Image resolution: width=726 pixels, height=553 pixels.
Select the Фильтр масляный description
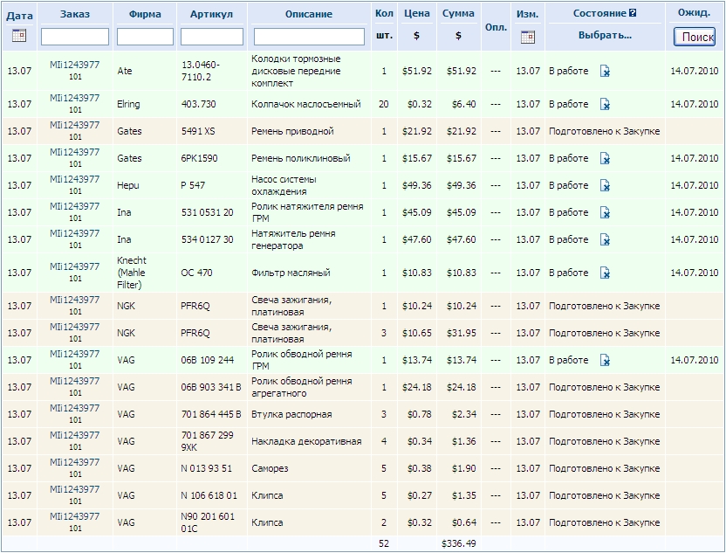[x=291, y=273]
